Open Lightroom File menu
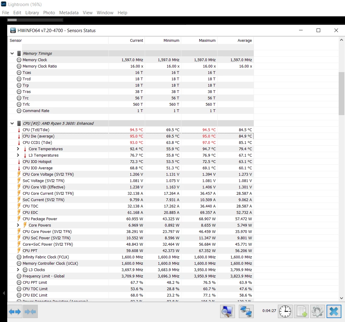Image resolution: width=345 pixels, height=322 pixels. point(5,12)
